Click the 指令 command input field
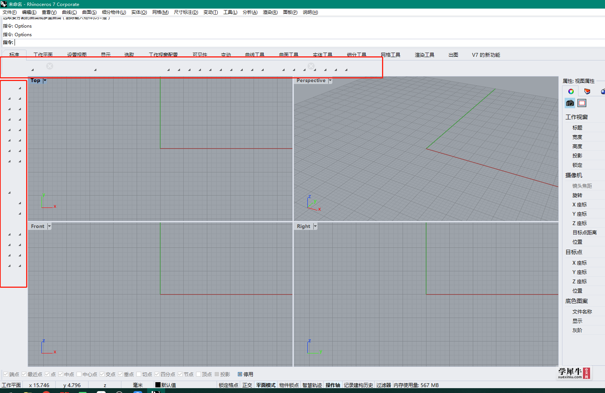Screen dimensions: 605x393 point(309,43)
